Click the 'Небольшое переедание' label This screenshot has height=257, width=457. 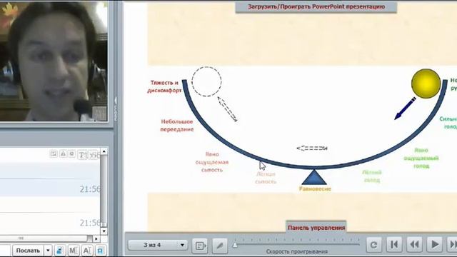click(177, 126)
